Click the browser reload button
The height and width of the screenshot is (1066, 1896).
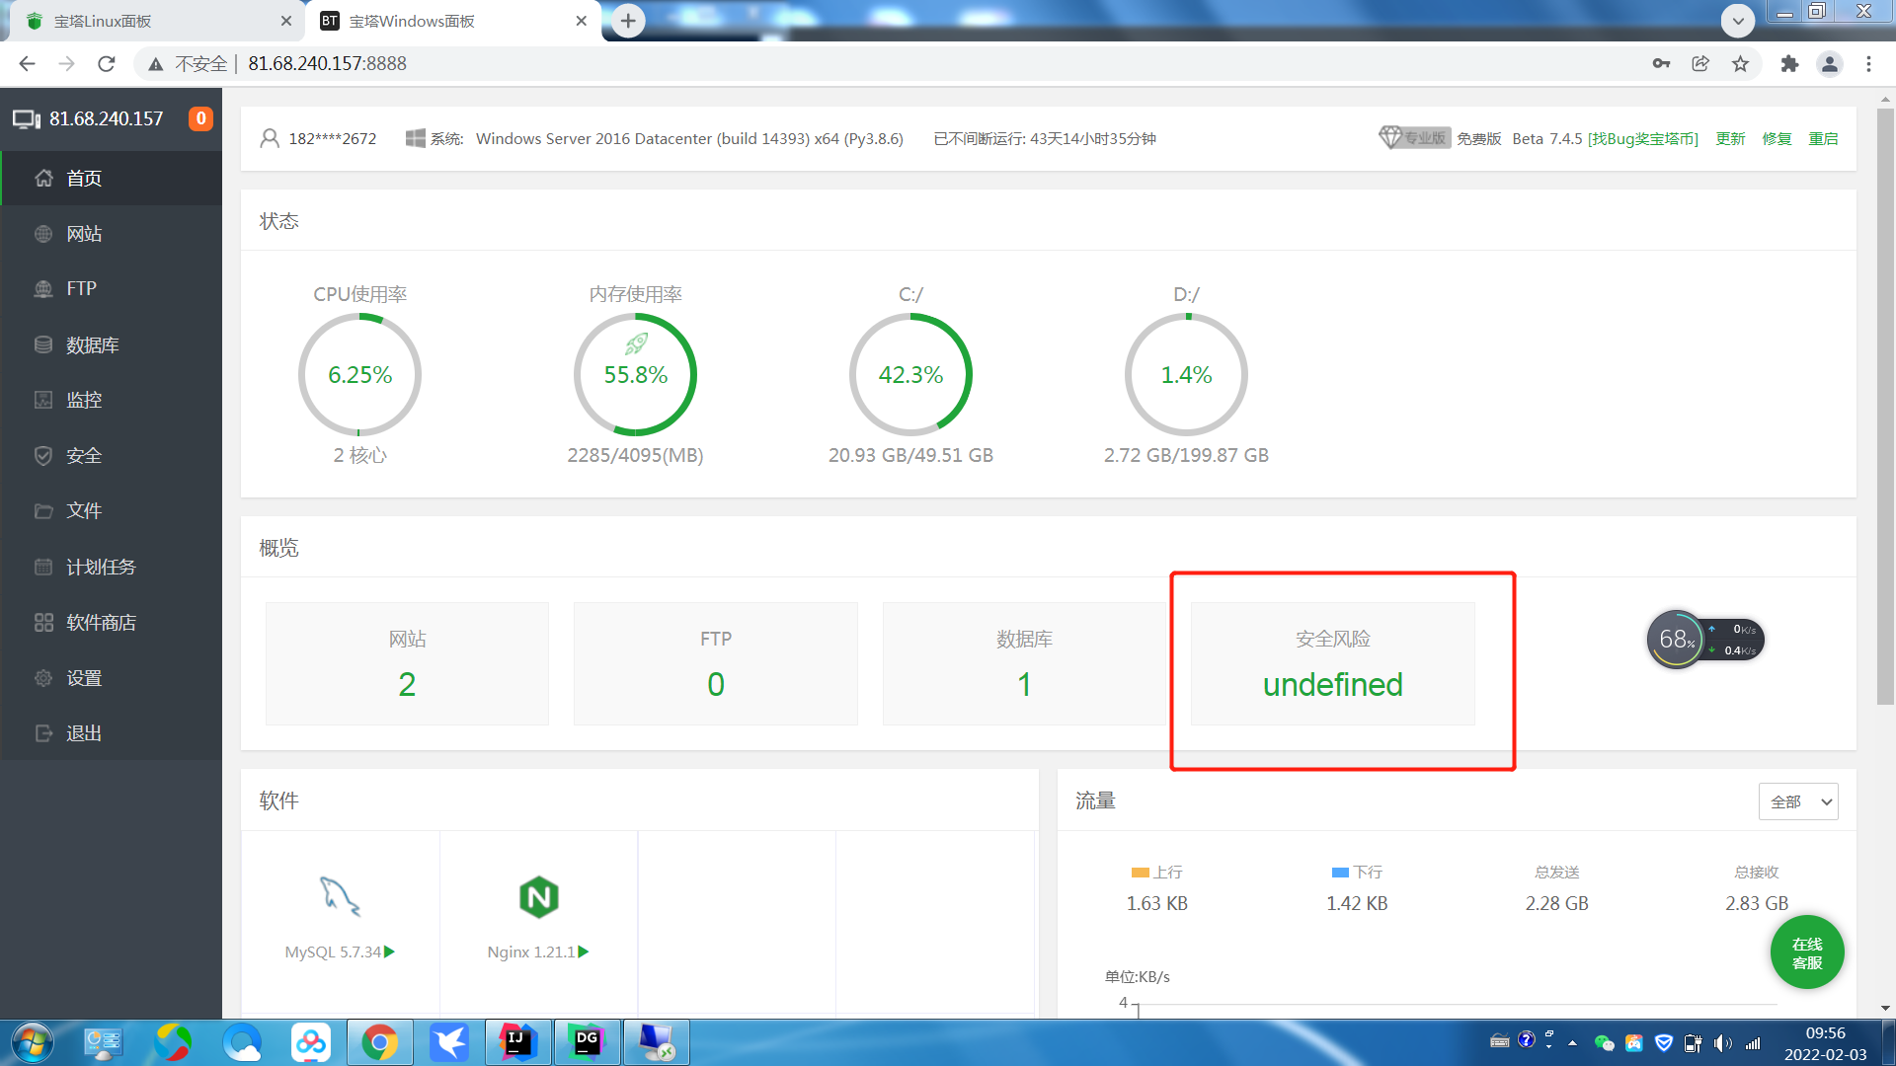pyautogui.click(x=107, y=63)
